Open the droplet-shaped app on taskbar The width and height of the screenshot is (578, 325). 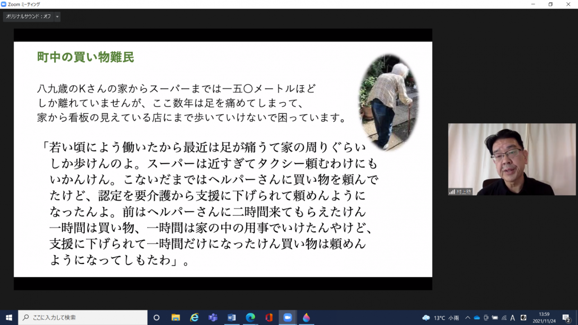(x=306, y=317)
